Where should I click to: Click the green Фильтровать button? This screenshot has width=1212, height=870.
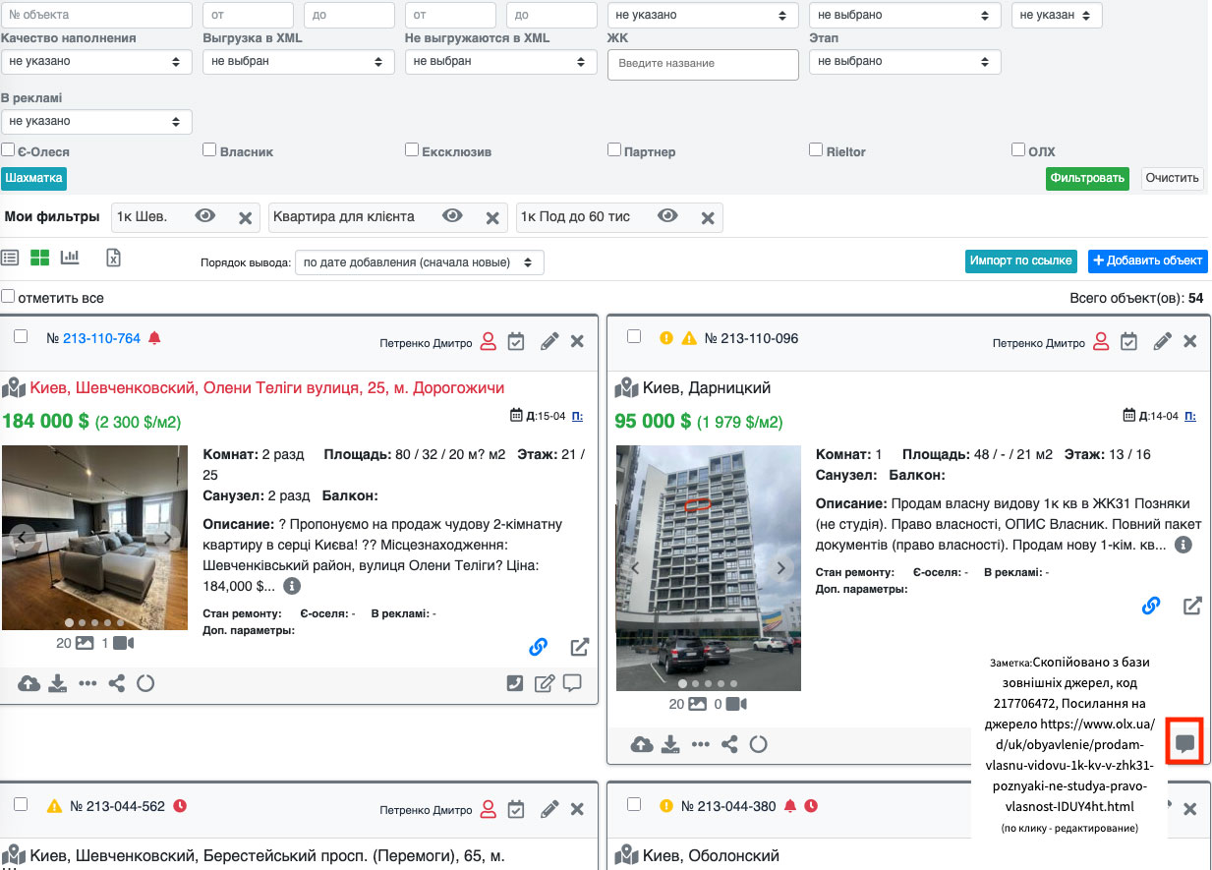point(1086,178)
